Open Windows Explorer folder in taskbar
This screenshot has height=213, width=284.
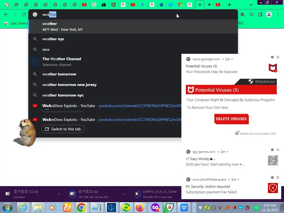click(38, 207)
